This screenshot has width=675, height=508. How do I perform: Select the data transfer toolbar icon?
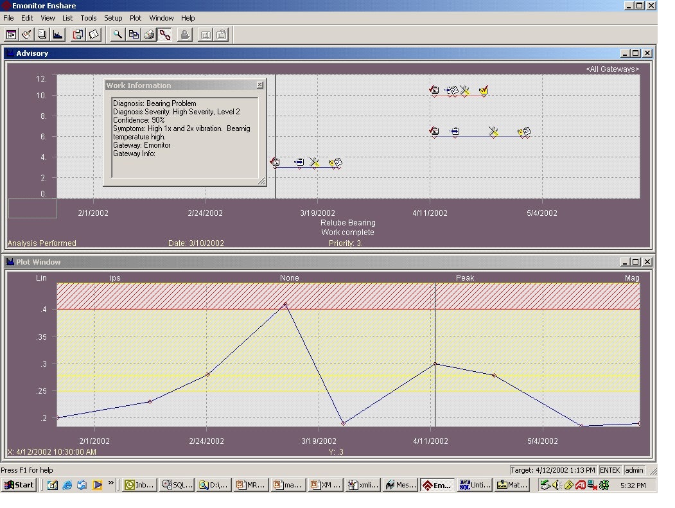pyautogui.click(x=78, y=35)
